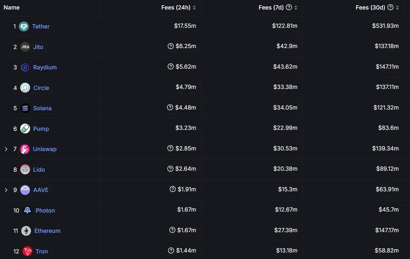Click the Tether logo icon
The image size is (410, 259).
[24, 26]
